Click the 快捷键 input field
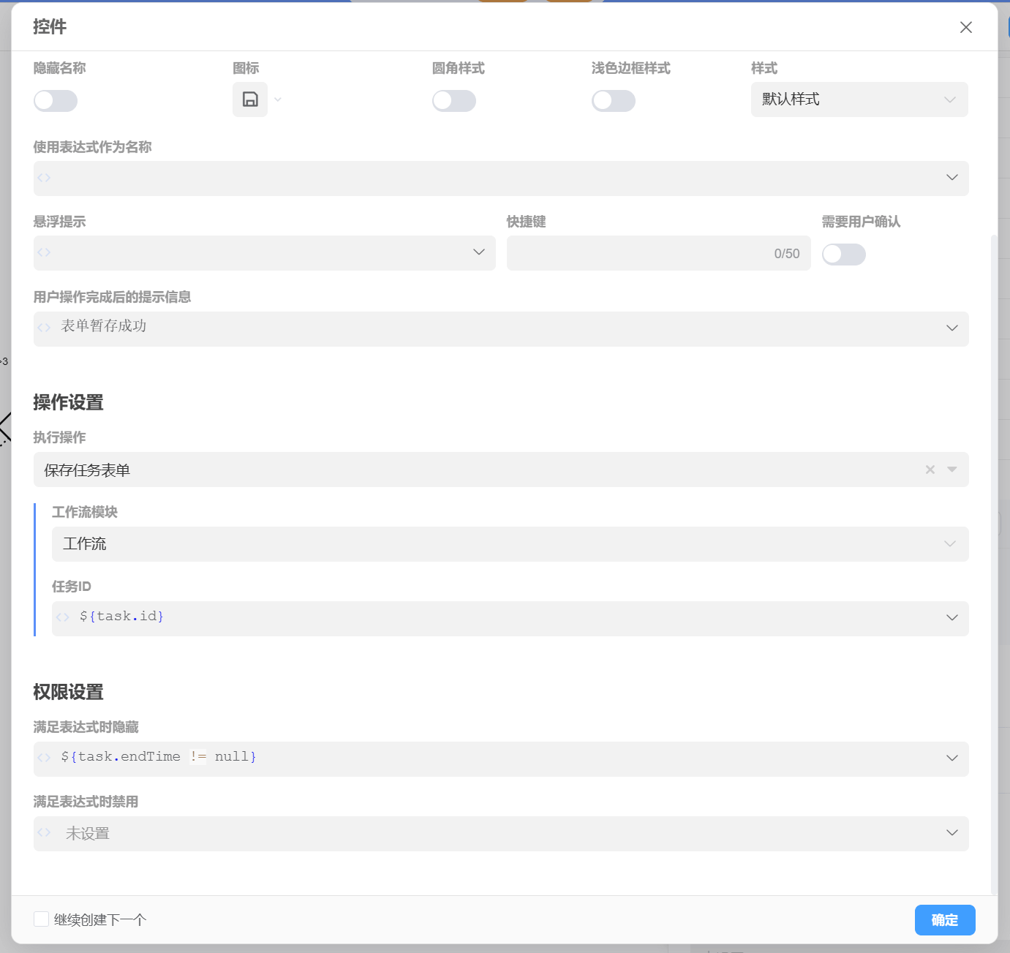 (x=636, y=253)
